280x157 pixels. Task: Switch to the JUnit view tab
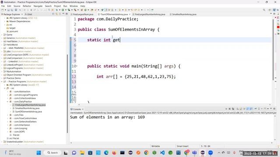click(28, 14)
